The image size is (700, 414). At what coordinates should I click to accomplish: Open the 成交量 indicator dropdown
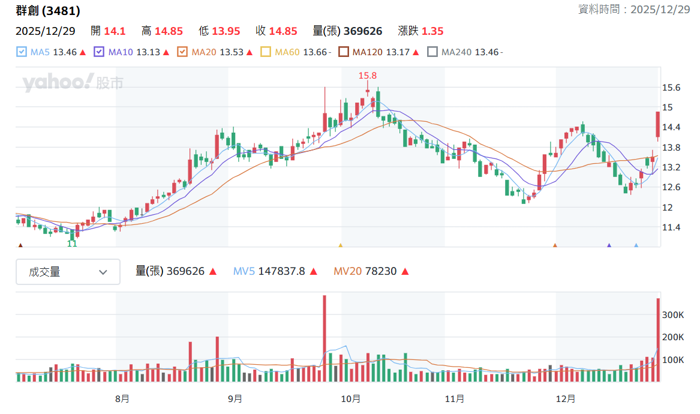click(68, 272)
